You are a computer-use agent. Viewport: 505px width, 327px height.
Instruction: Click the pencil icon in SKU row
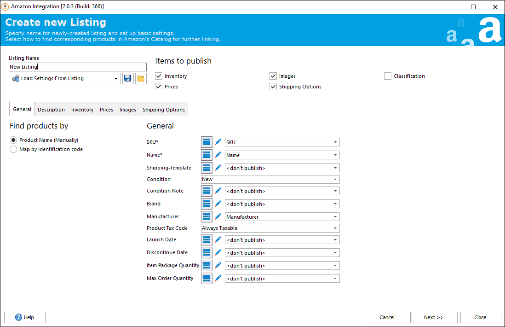click(218, 142)
